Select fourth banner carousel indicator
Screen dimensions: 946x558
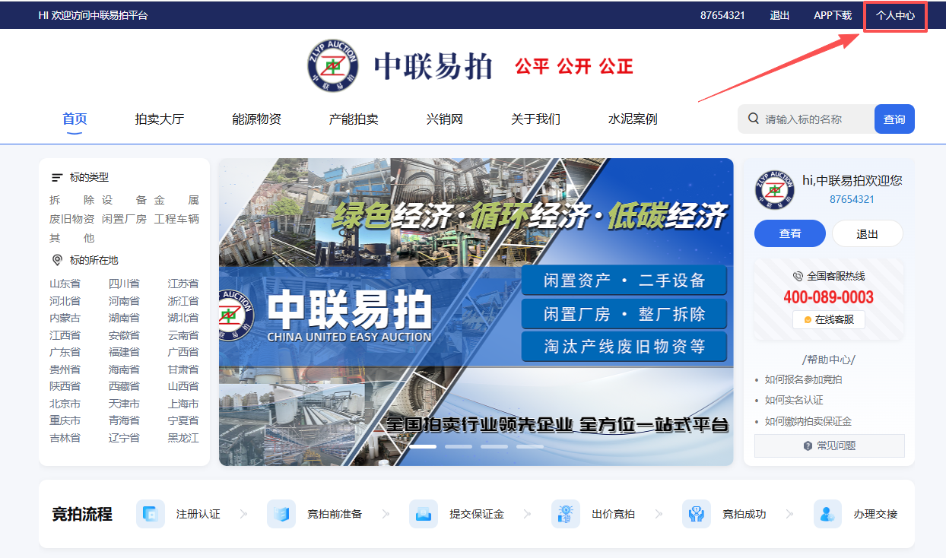[530, 446]
